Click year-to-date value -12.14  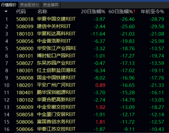point(157,114)
